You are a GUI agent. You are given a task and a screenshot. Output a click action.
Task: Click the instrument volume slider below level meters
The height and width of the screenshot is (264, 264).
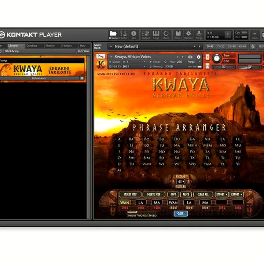(250, 67)
